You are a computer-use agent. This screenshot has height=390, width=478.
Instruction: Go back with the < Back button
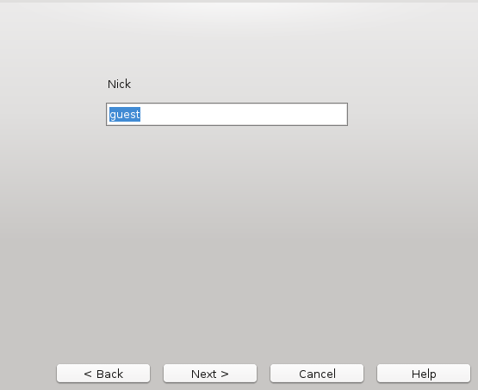click(103, 374)
